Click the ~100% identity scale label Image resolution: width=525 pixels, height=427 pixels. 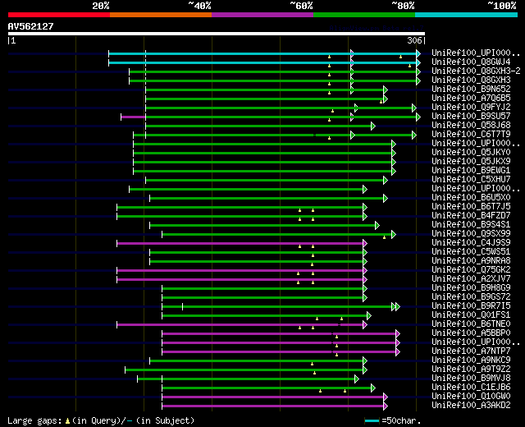tap(502, 6)
